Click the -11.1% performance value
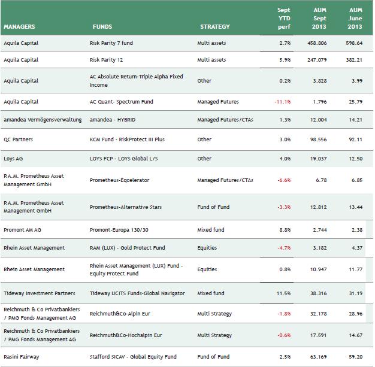 (x=282, y=102)
